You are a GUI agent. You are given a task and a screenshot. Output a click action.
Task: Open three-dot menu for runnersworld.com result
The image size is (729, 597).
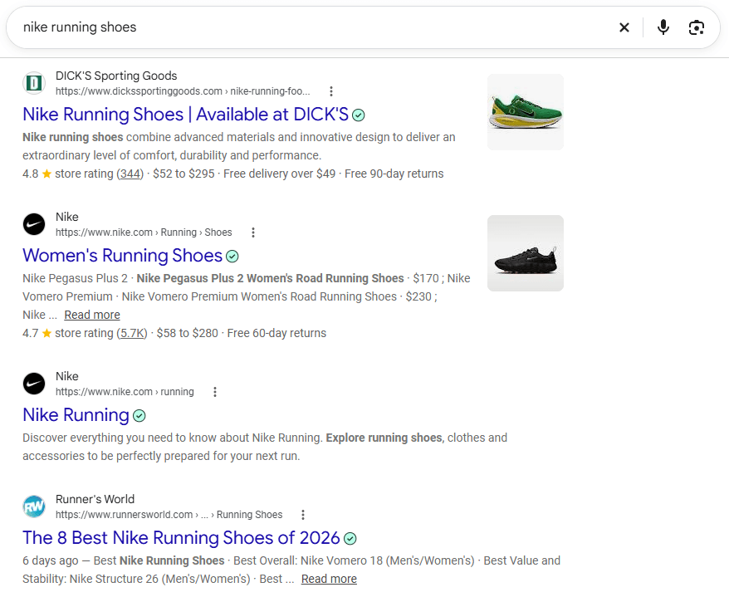(303, 515)
